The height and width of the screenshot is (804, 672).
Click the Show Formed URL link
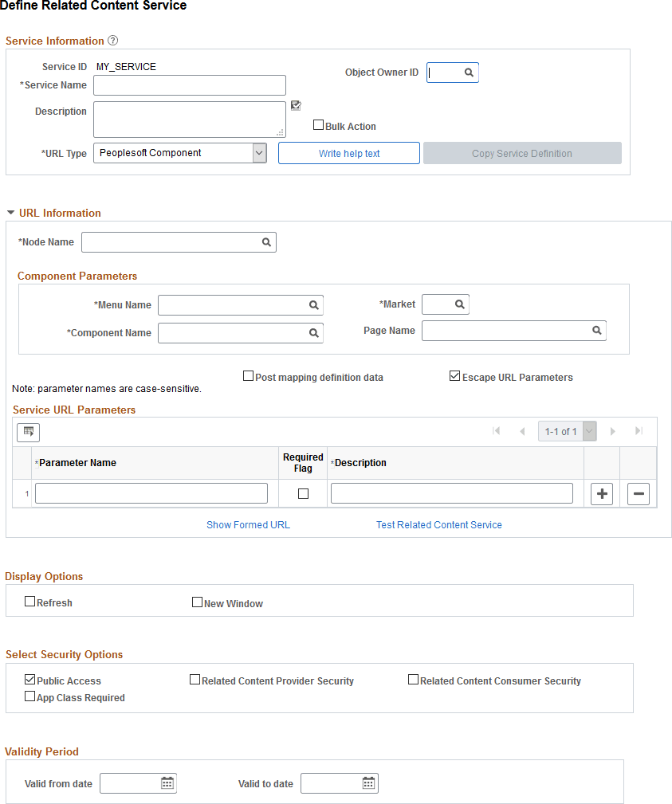click(248, 524)
